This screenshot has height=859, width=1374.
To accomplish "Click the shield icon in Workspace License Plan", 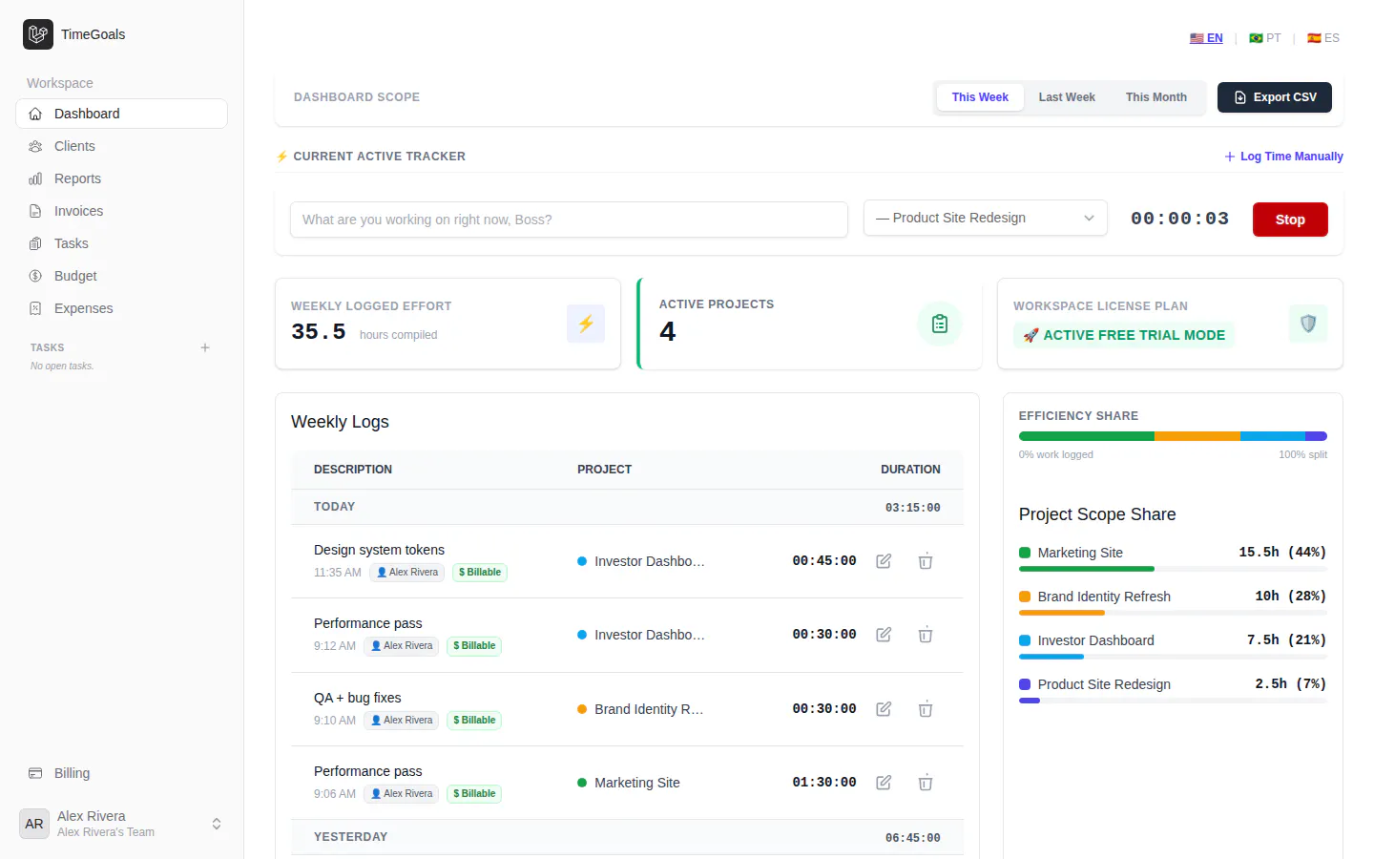I will [1308, 324].
